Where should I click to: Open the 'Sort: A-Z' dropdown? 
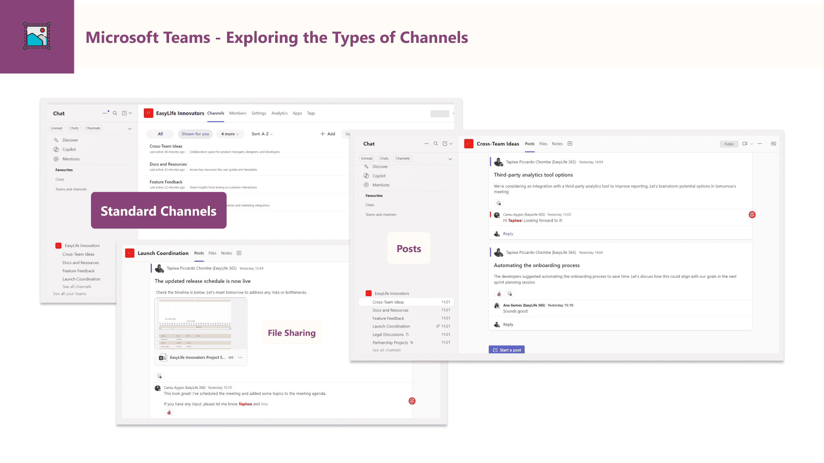click(x=262, y=134)
